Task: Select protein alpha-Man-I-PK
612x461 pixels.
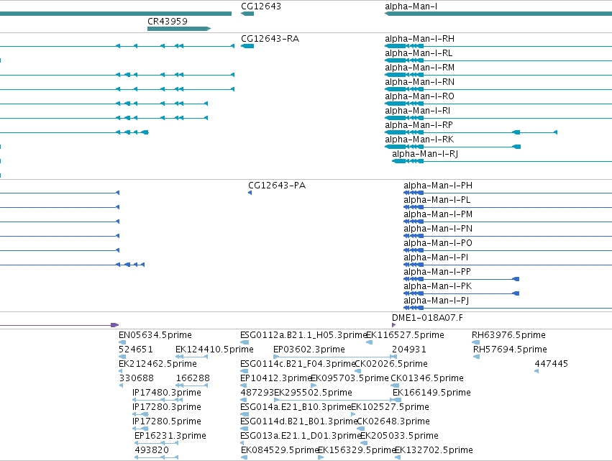Action: pos(437,286)
